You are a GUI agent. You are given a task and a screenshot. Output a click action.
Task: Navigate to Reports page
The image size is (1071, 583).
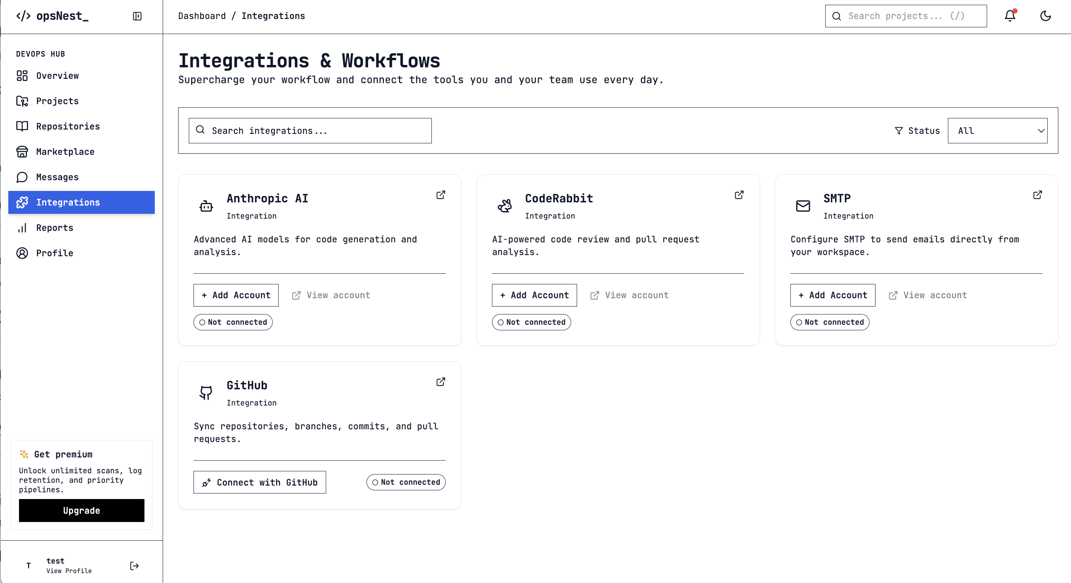click(55, 228)
